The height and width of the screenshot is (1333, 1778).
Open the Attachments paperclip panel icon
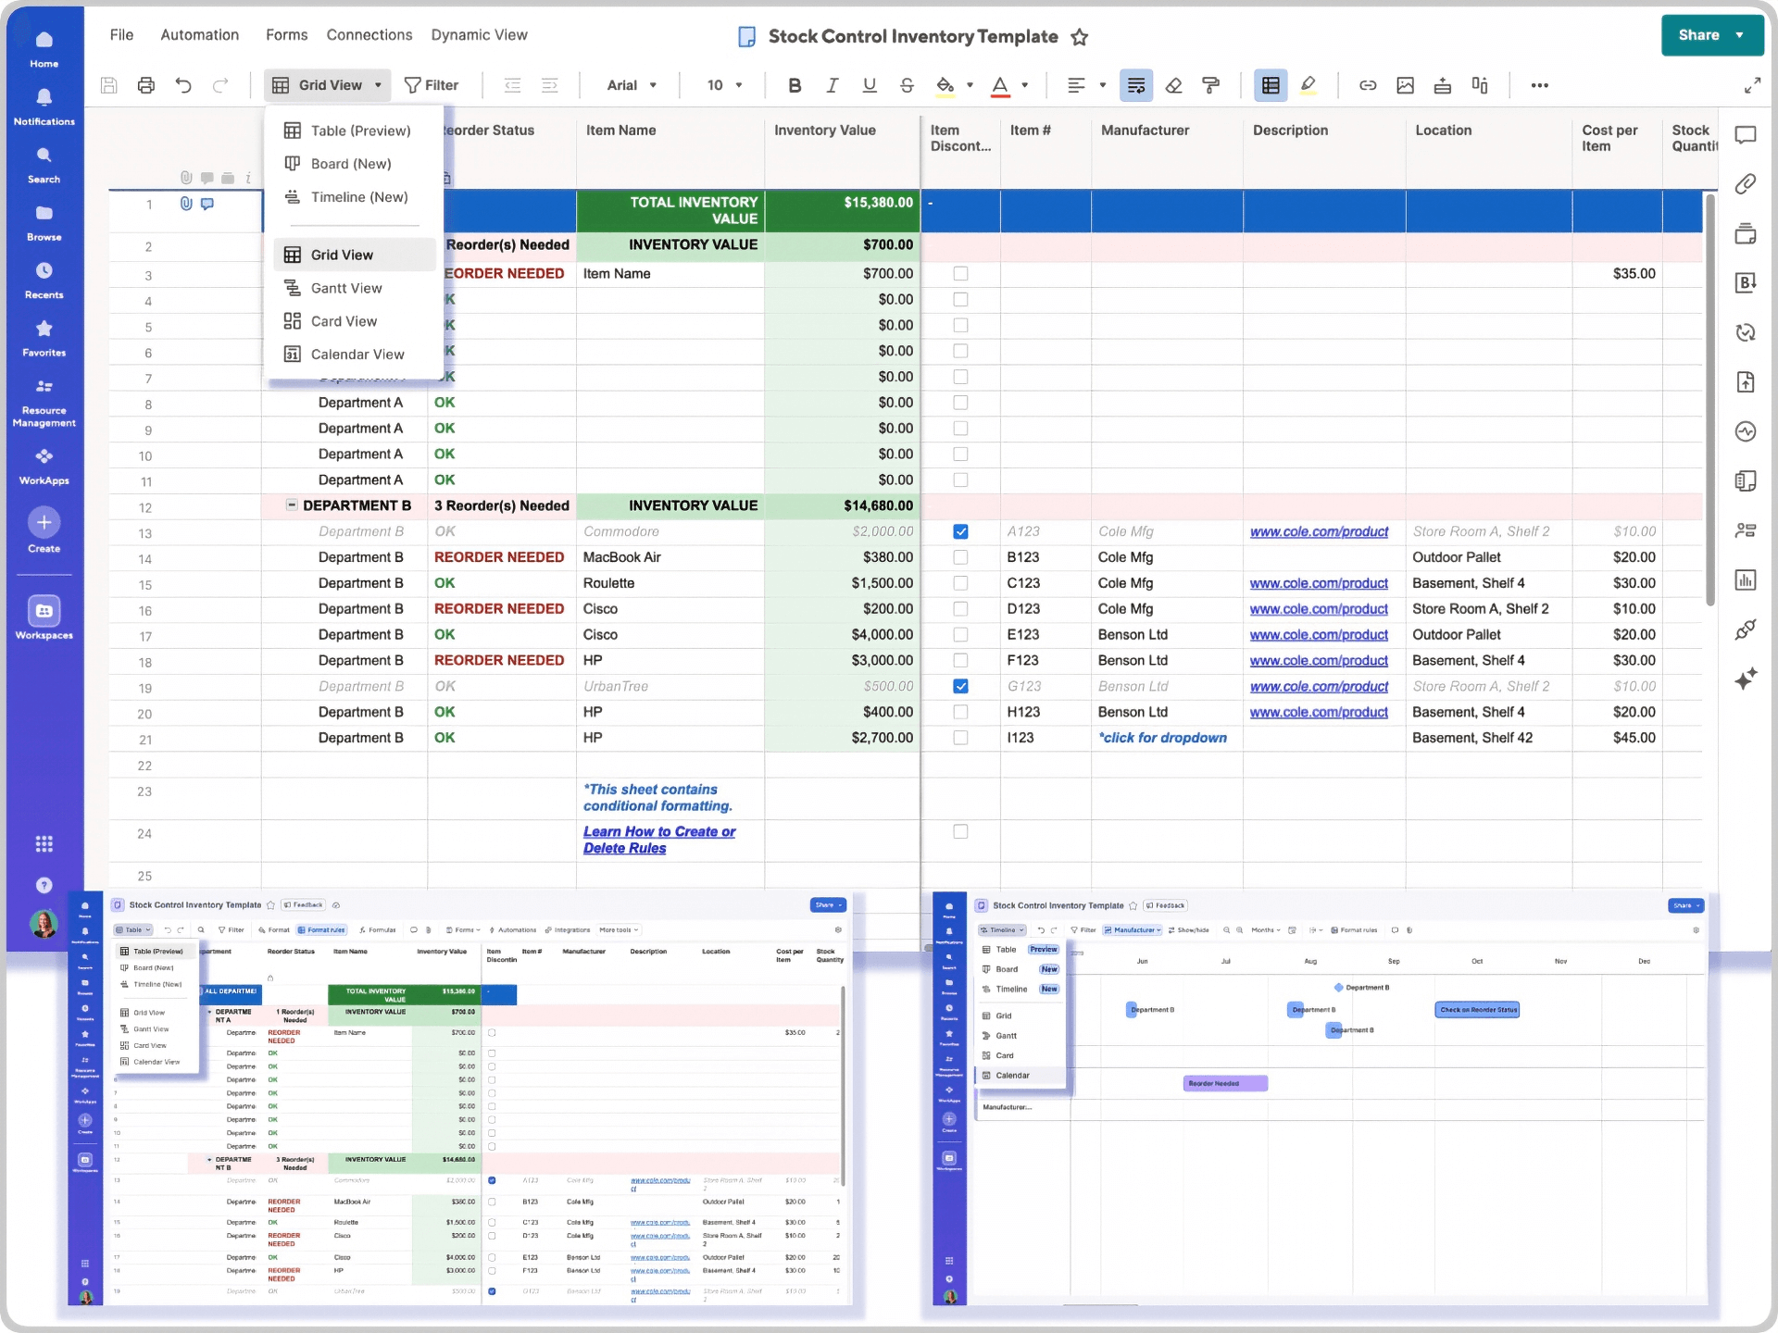(1746, 184)
